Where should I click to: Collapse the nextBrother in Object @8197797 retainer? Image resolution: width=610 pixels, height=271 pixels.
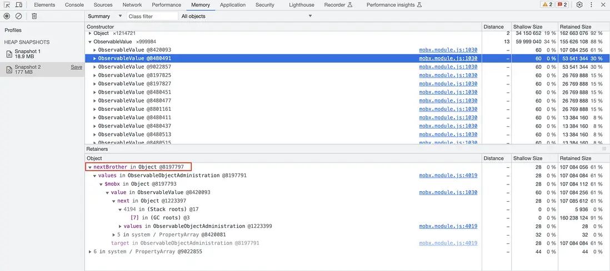click(x=90, y=167)
